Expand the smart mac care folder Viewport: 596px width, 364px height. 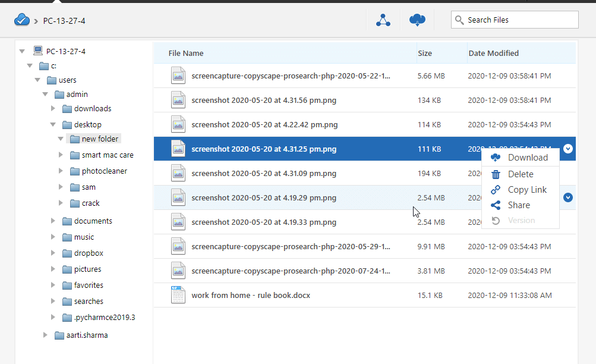[61, 155]
